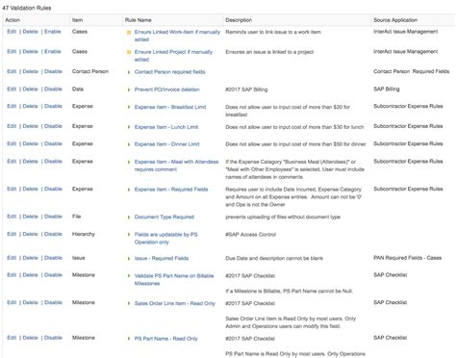Edit the Ensure Linked Work-Item rule

pos(12,32)
